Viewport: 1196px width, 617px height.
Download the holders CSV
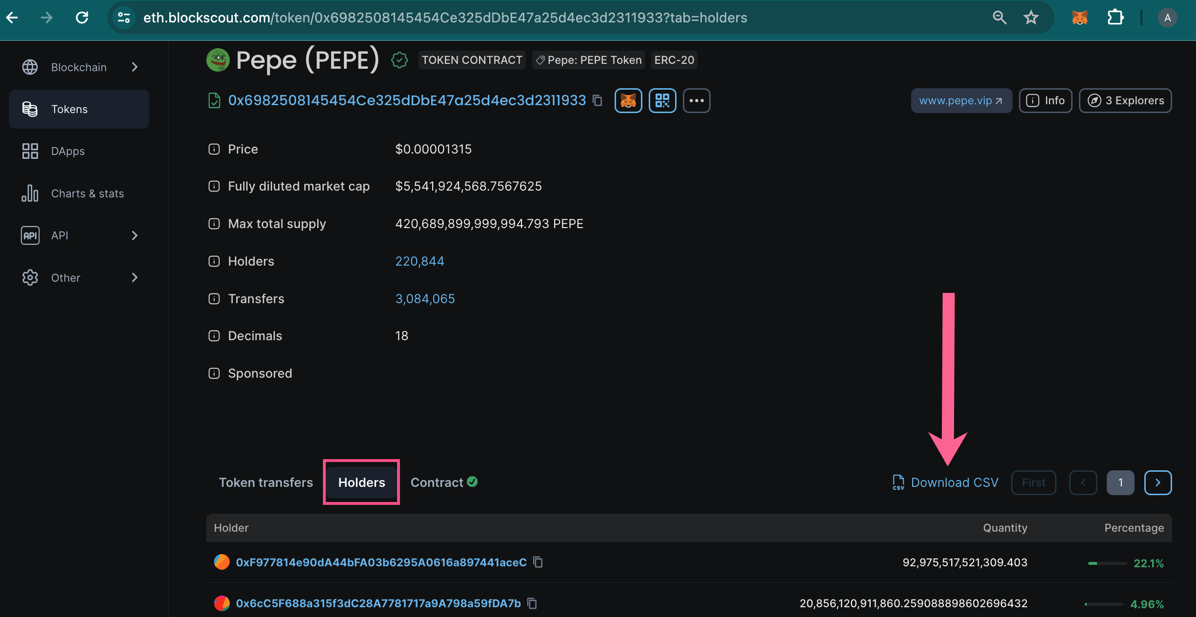945,482
